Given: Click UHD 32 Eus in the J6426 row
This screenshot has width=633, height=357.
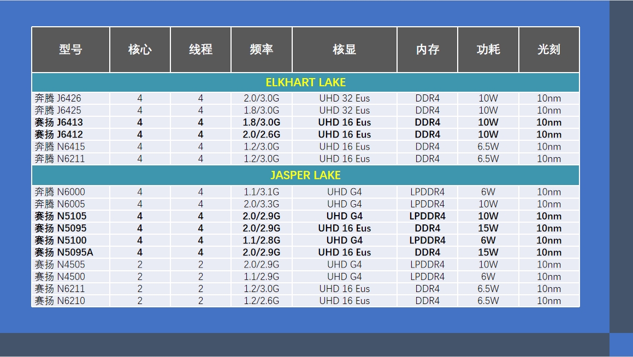Looking at the screenshot, I should point(345,98).
